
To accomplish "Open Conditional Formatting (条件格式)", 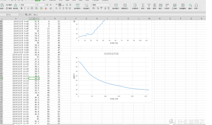I will 116,6.
